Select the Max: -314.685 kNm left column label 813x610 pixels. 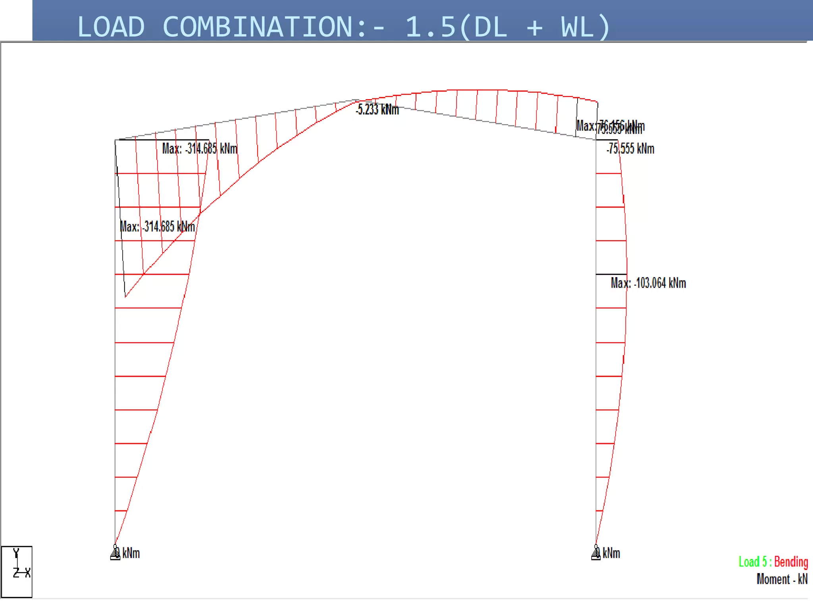(x=157, y=226)
